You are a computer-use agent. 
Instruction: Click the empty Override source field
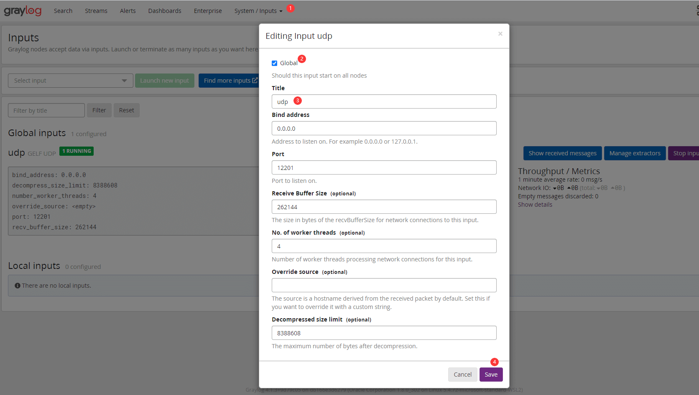coord(384,285)
